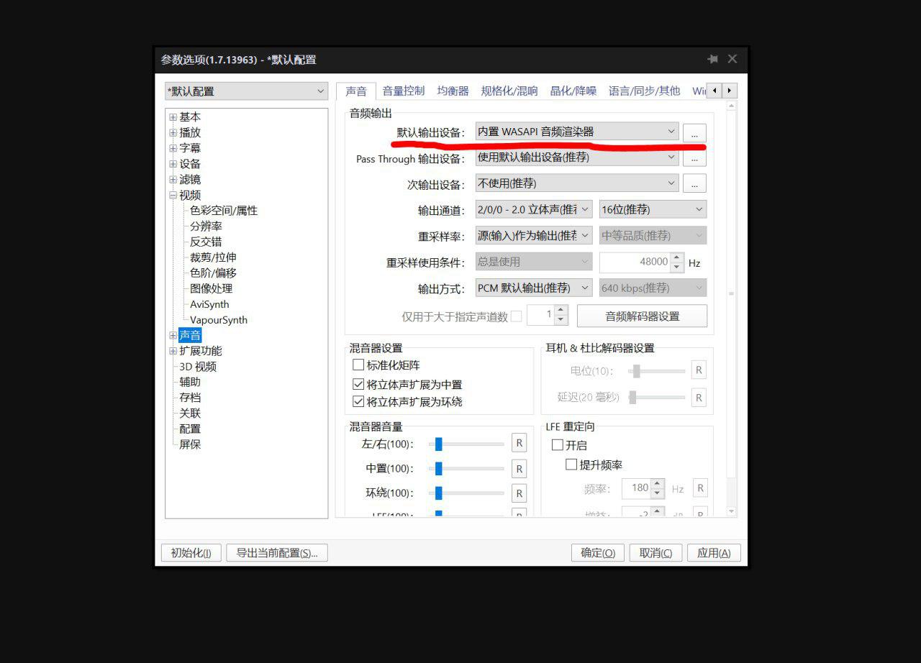The image size is (921, 663).
Task: Select the 声音 tab
Action: tap(356, 91)
